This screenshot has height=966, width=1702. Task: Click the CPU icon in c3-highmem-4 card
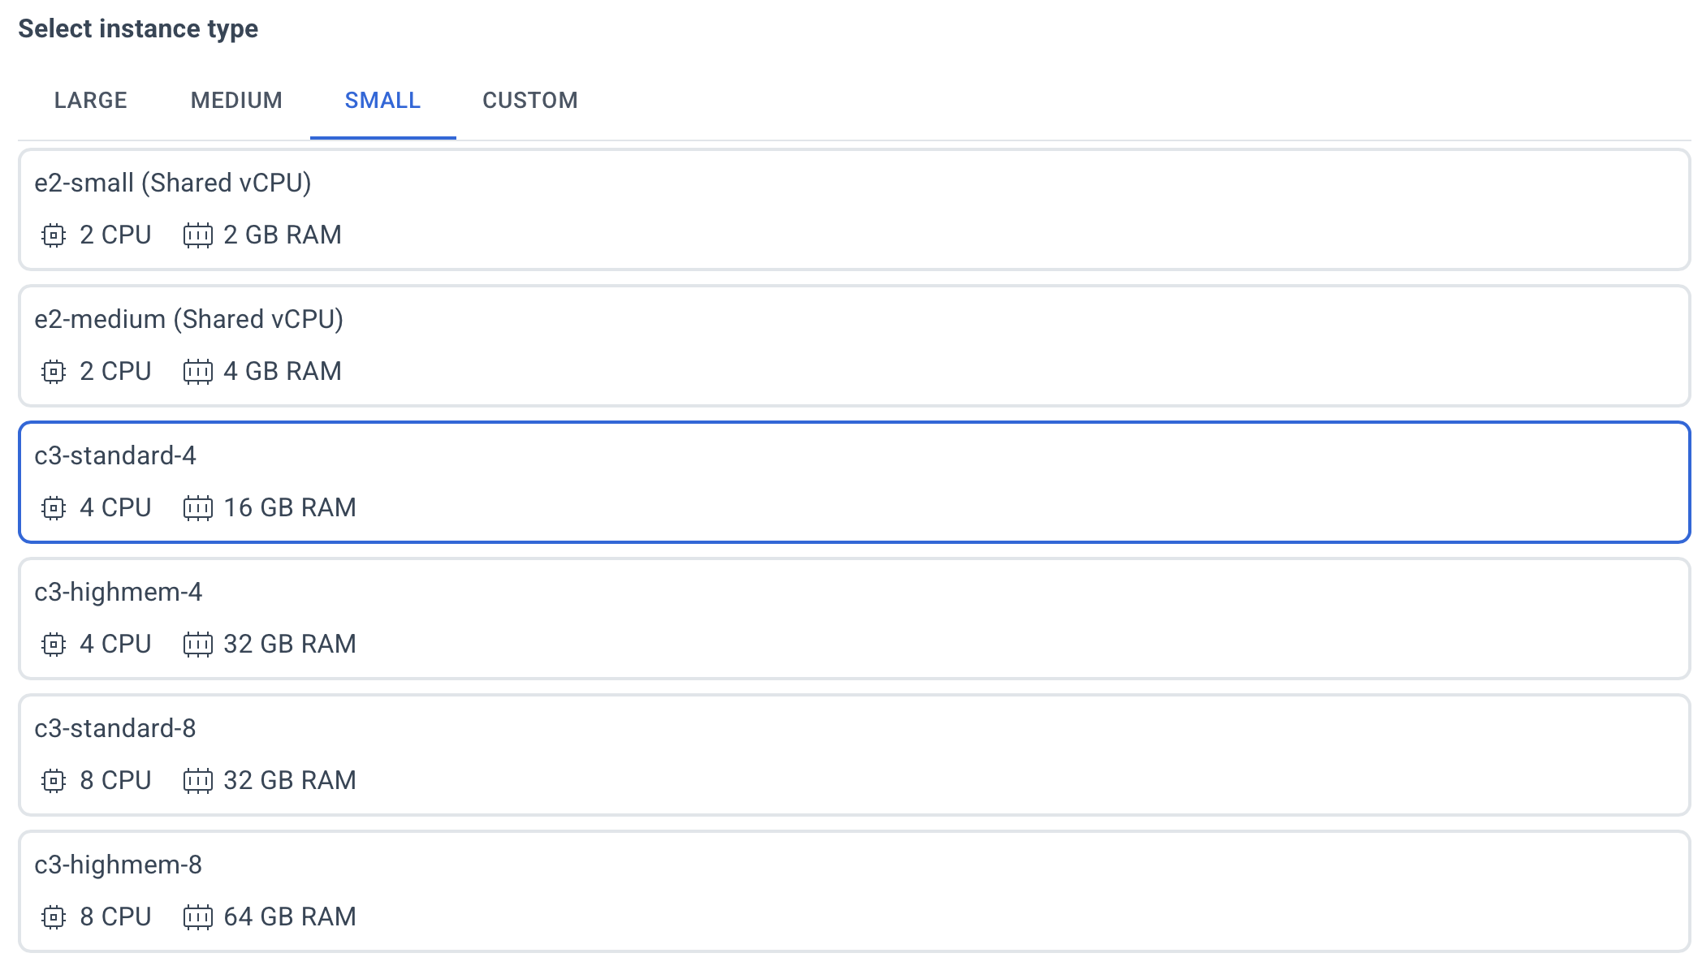point(54,645)
